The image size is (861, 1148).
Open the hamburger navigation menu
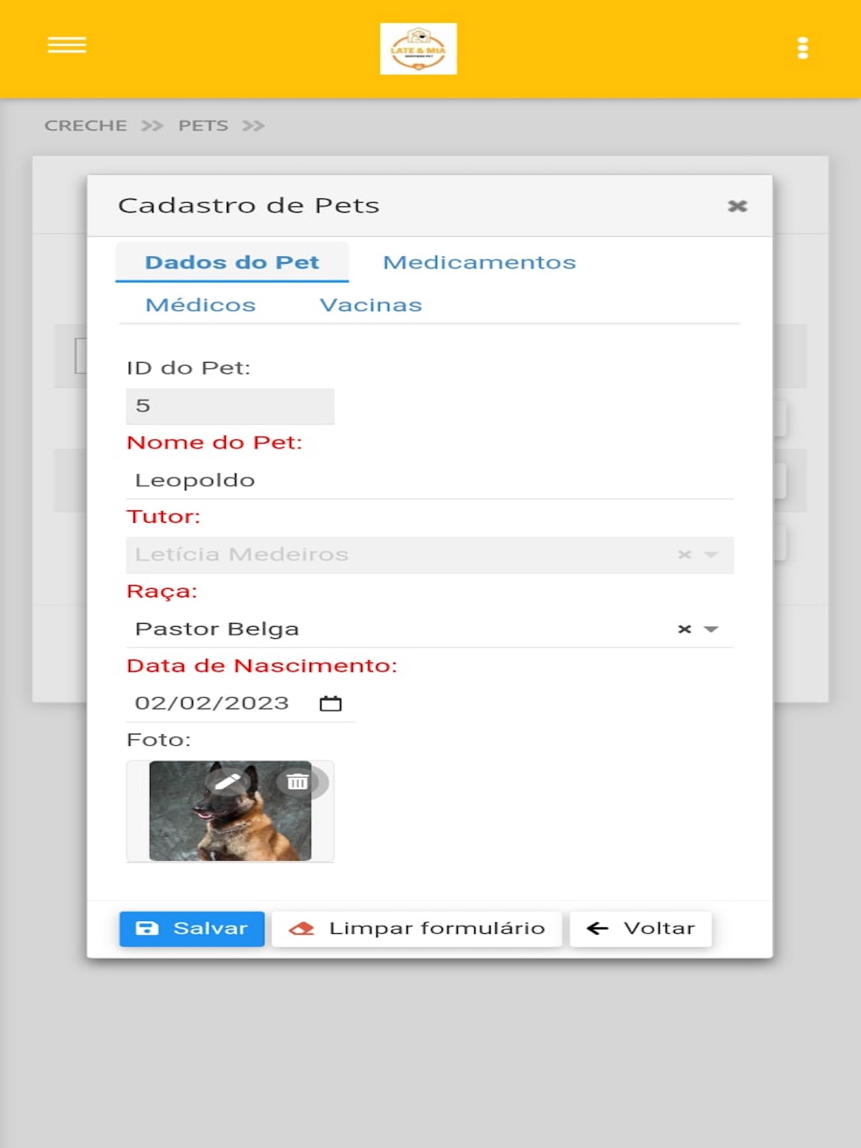click(x=67, y=45)
